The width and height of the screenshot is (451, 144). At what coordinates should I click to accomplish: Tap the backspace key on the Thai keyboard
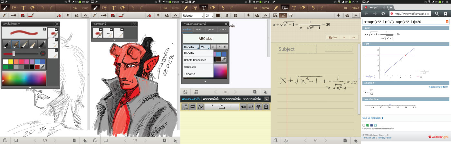(x=244, y=107)
